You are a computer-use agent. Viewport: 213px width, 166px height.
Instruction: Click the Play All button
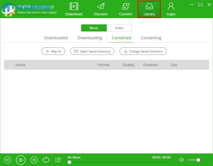(x=53, y=51)
